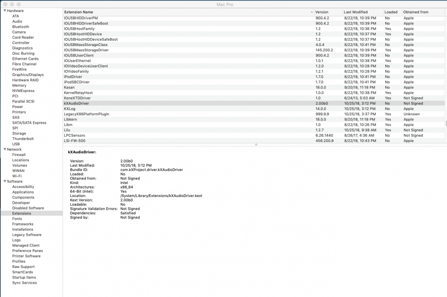The width and height of the screenshot is (447, 297).
Task: Open Profiles in sidebar
Action: (18, 261)
